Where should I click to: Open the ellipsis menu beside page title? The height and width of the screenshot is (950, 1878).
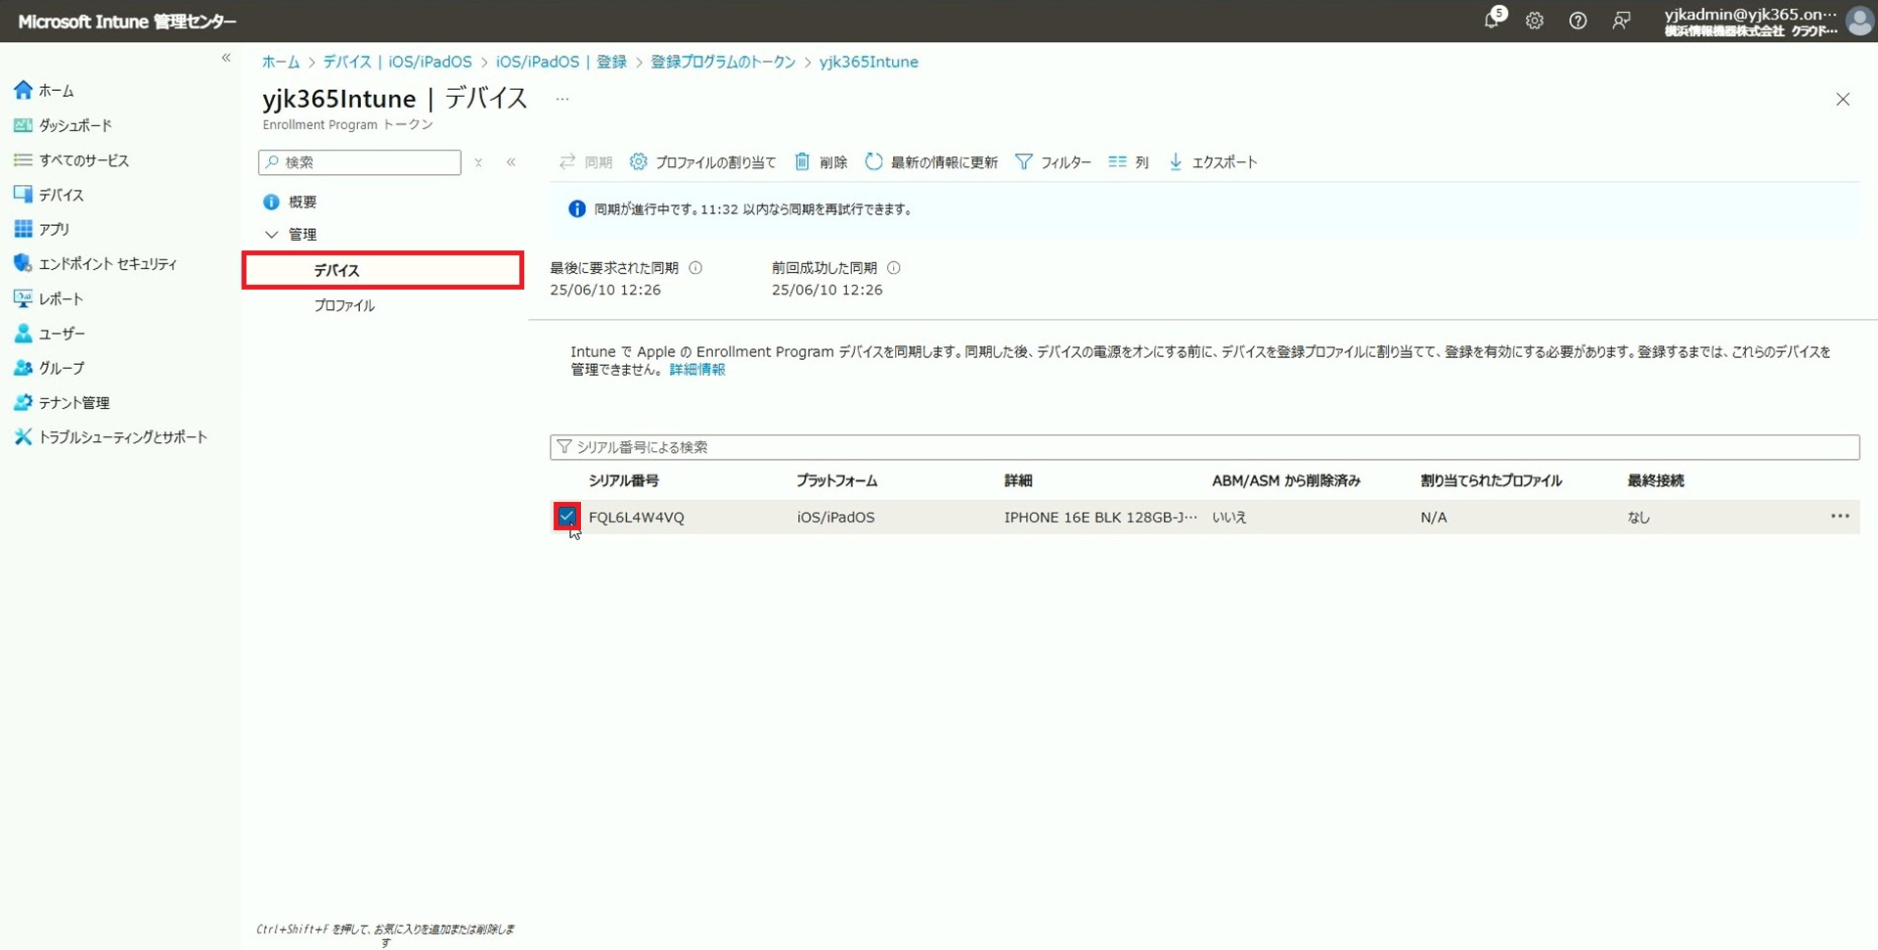tap(562, 99)
